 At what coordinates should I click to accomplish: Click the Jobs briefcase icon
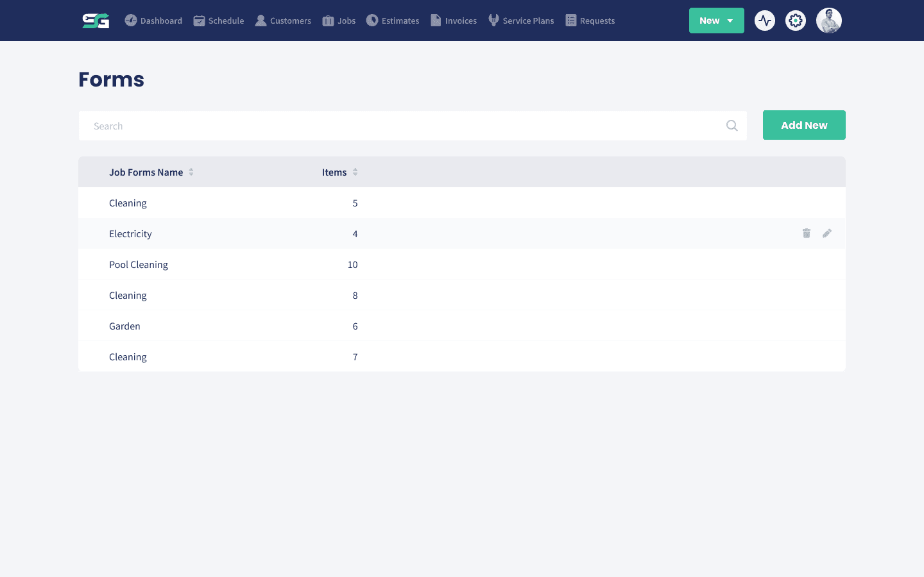328,21
